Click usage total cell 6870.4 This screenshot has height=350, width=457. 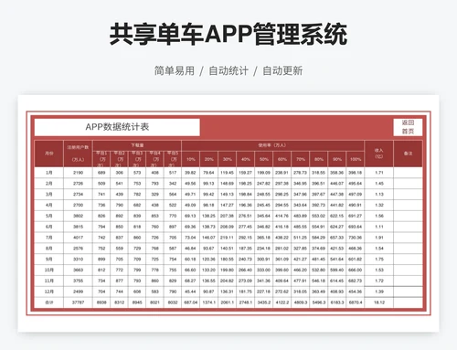click(x=356, y=302)
